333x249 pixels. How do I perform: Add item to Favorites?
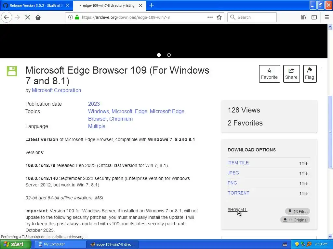click(x=269, y=74)
